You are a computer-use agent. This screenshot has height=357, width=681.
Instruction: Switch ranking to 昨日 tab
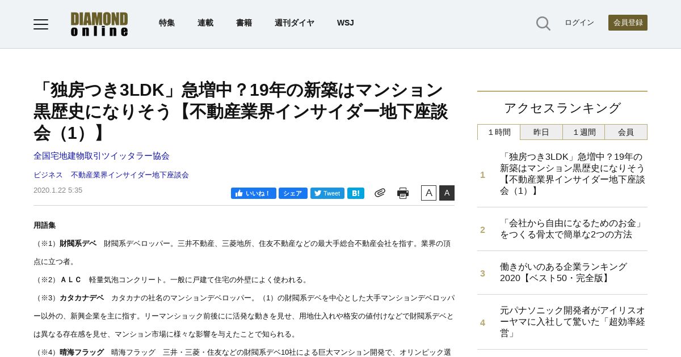(541, 132)
